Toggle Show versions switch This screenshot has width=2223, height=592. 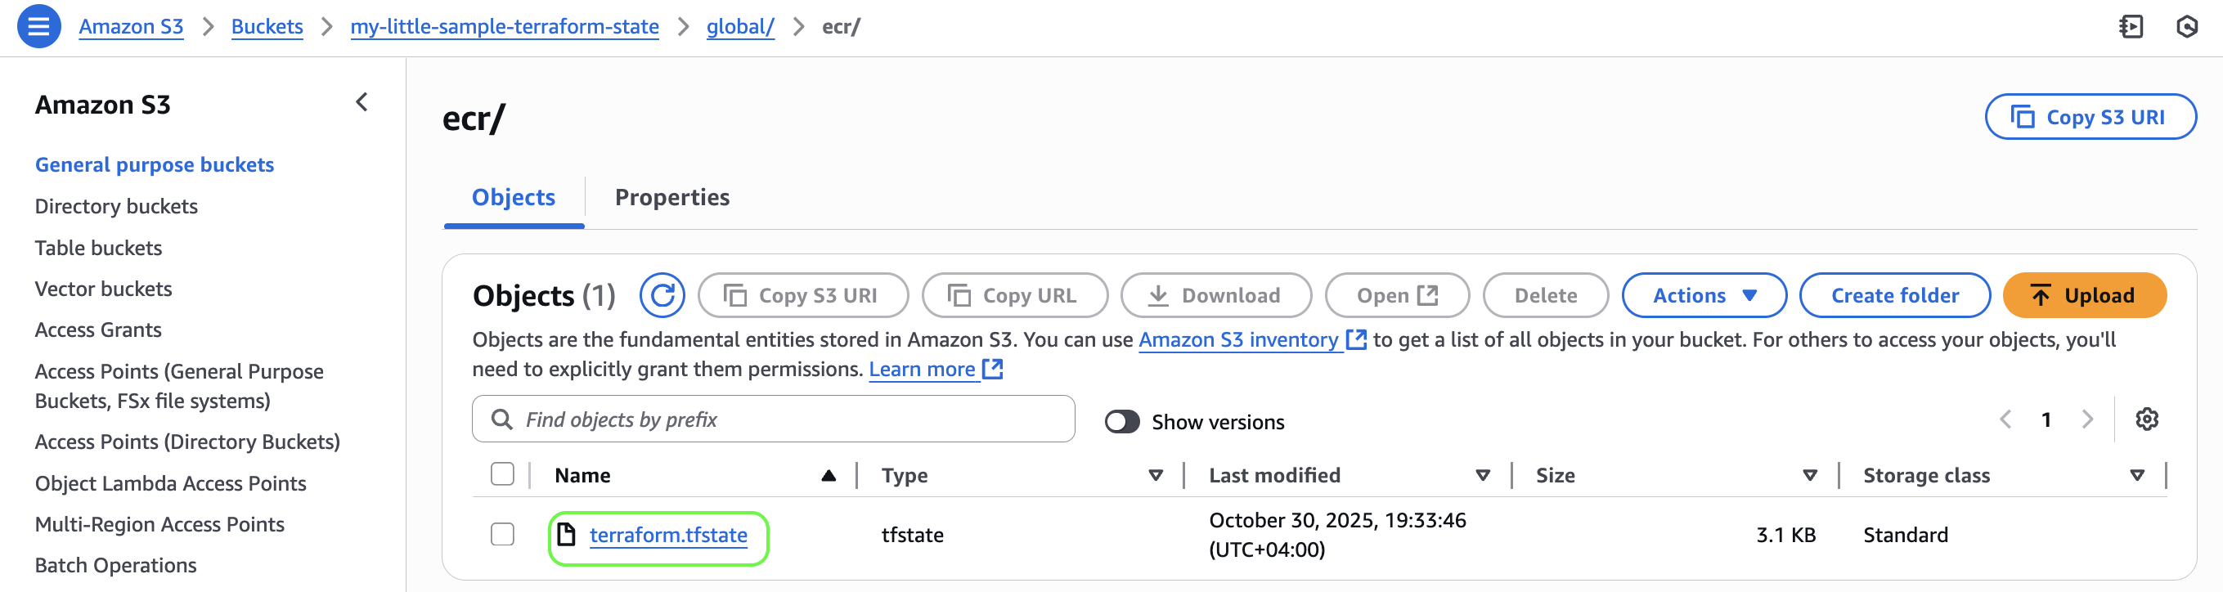point(1122,422)
